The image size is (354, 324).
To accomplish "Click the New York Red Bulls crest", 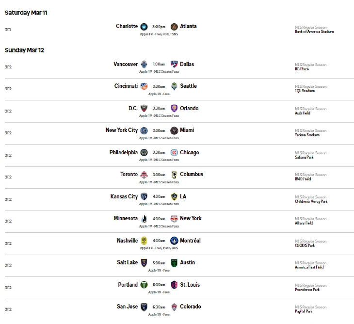I will click(174, 219).
